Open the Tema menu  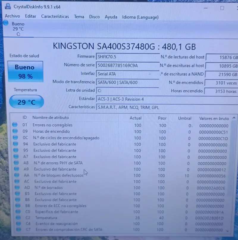79,17
